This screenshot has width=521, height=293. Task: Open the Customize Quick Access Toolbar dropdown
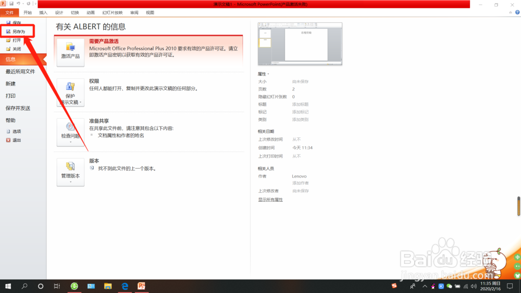tap(35, 4)
